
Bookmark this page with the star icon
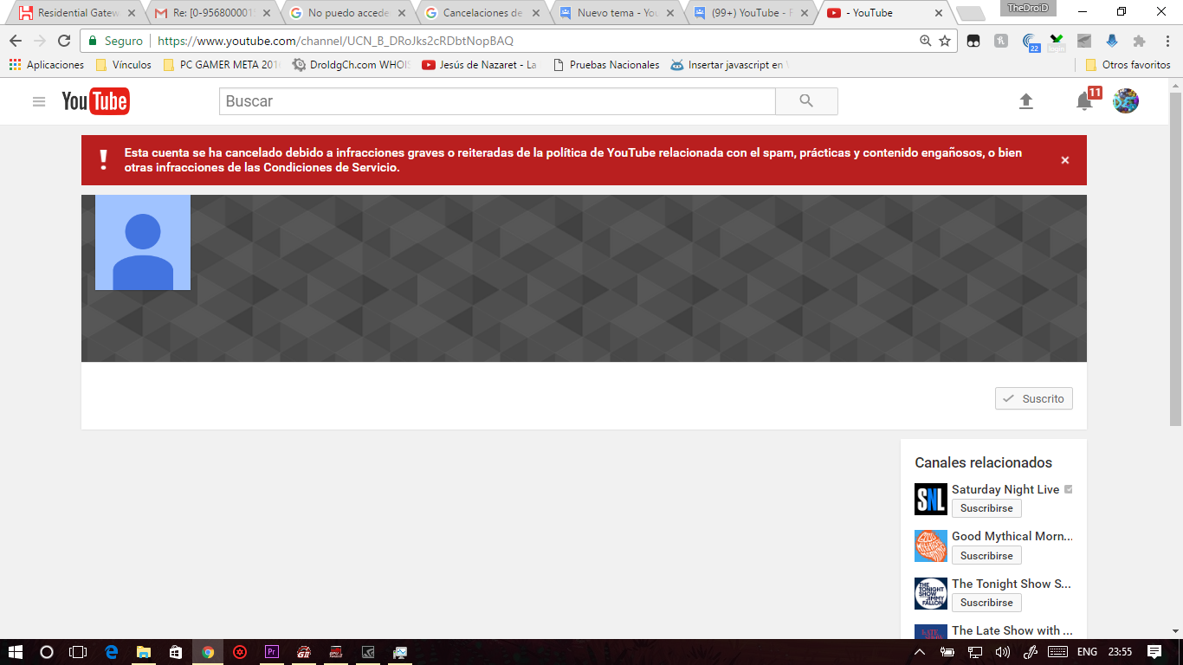click(x=945, y=41)
